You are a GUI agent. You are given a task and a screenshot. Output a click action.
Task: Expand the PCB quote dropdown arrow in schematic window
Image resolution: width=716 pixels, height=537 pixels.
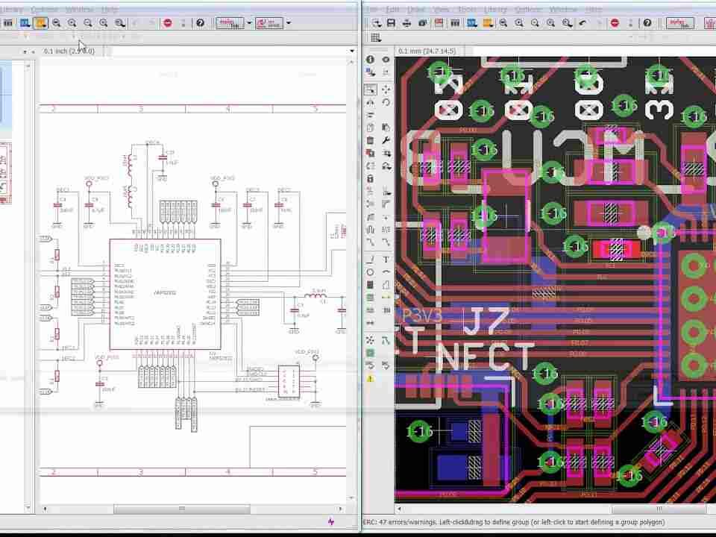288,23
